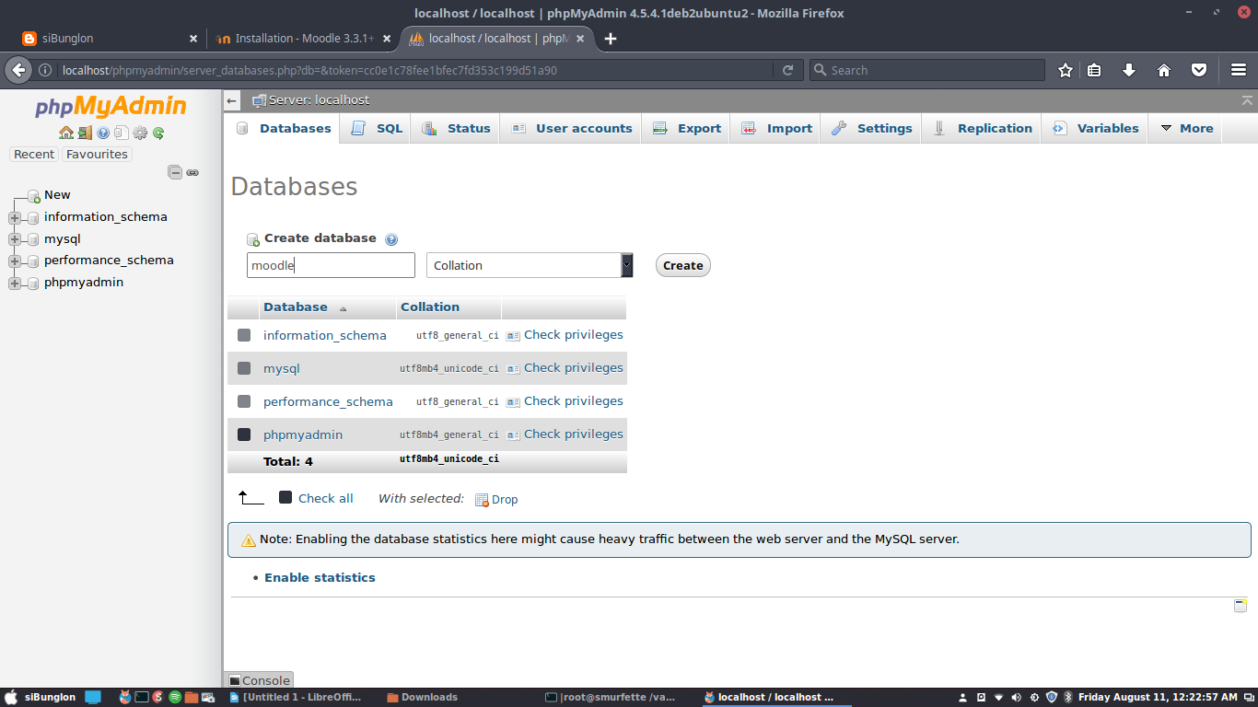Expand information_schema in navigation tree

point(14,218)
